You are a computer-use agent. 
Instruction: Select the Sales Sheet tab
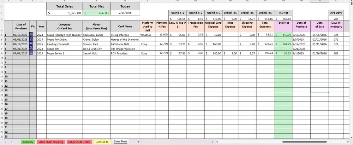click(120, 141)
